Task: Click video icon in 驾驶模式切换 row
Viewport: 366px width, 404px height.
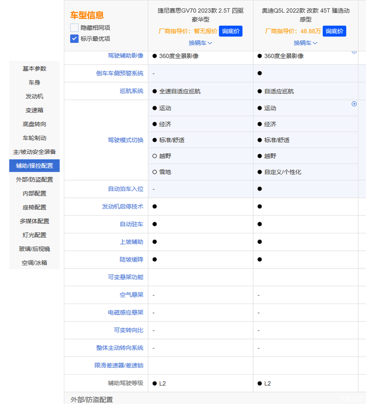Action: pos(354,104)
